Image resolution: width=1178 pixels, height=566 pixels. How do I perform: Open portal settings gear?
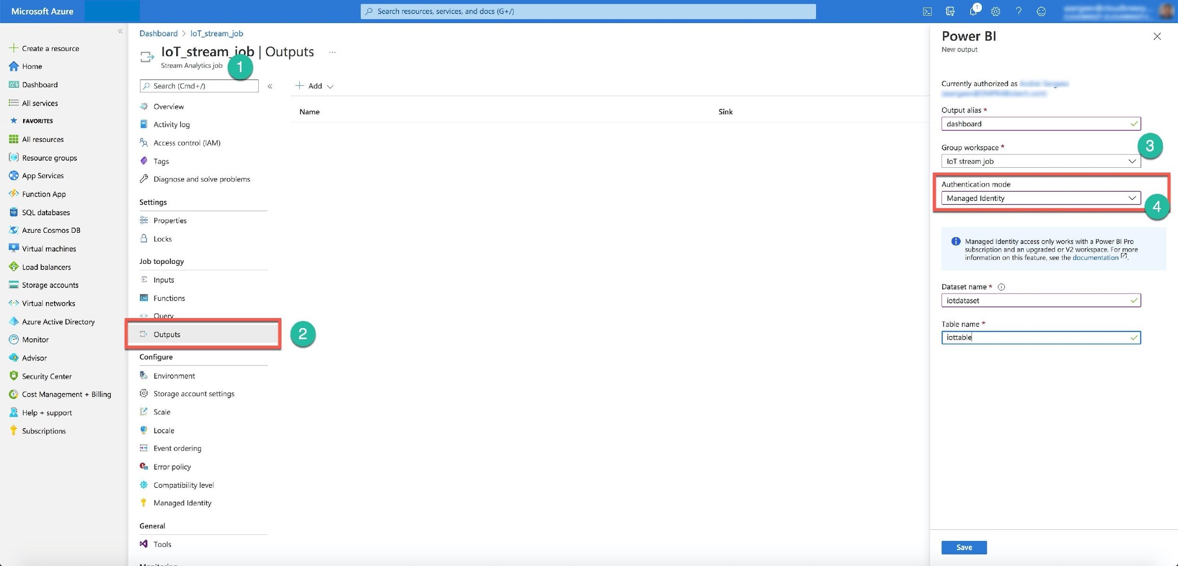(996, 11)
